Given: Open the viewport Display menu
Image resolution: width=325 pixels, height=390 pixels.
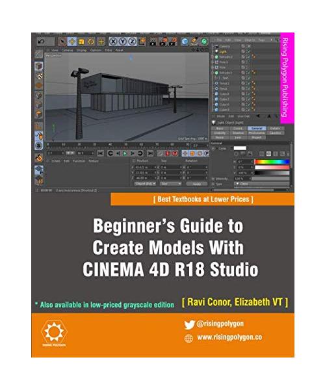Looking at the screenshot, I should click(x=81, y=50).
